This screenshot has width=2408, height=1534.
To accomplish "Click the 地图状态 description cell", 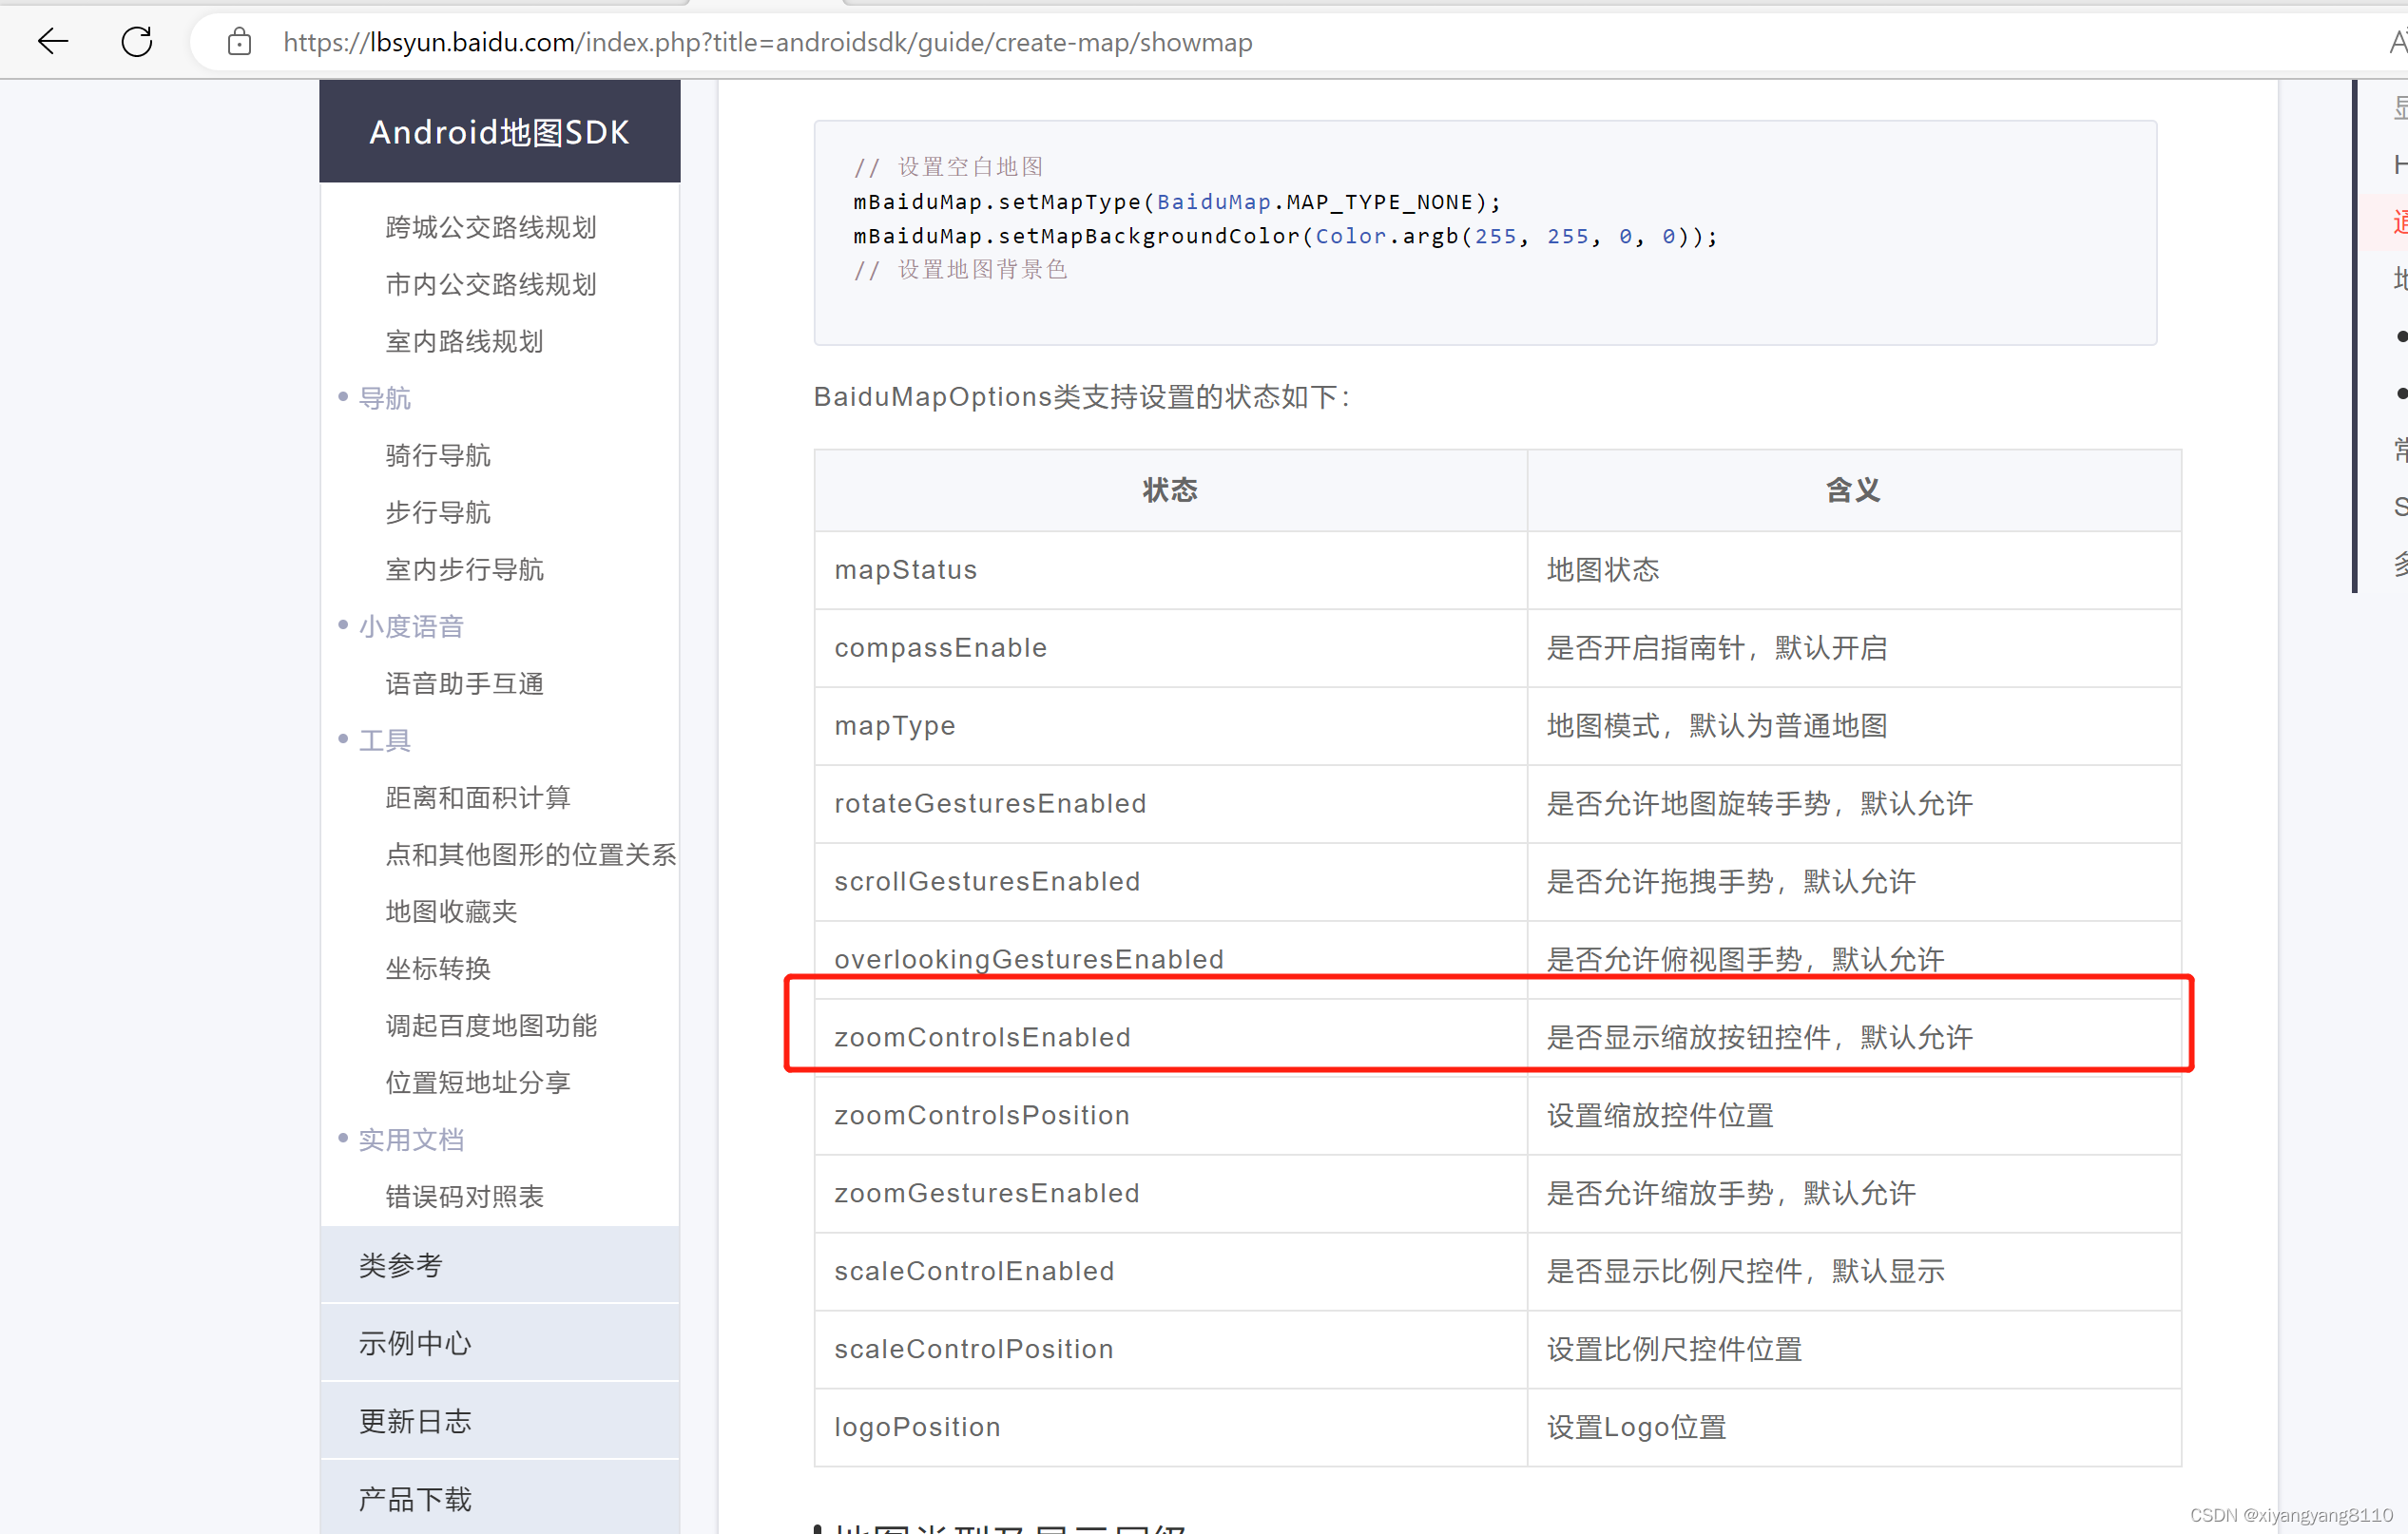I will point(1854,570).
